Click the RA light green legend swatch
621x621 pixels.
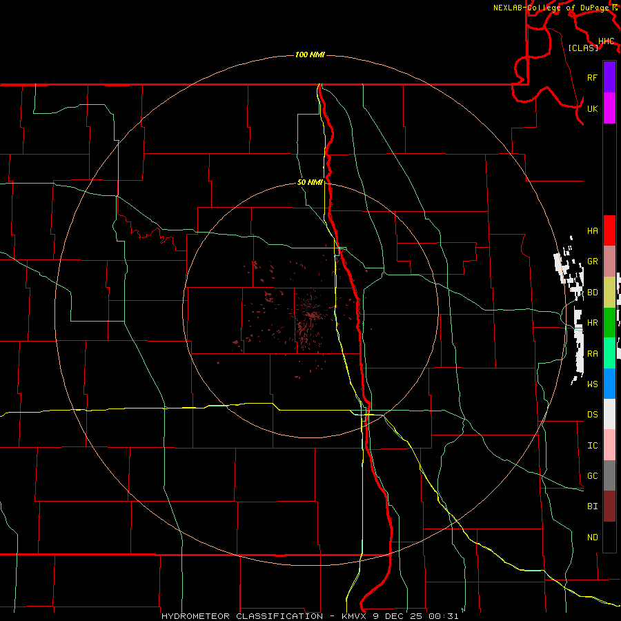pos(609,353)
